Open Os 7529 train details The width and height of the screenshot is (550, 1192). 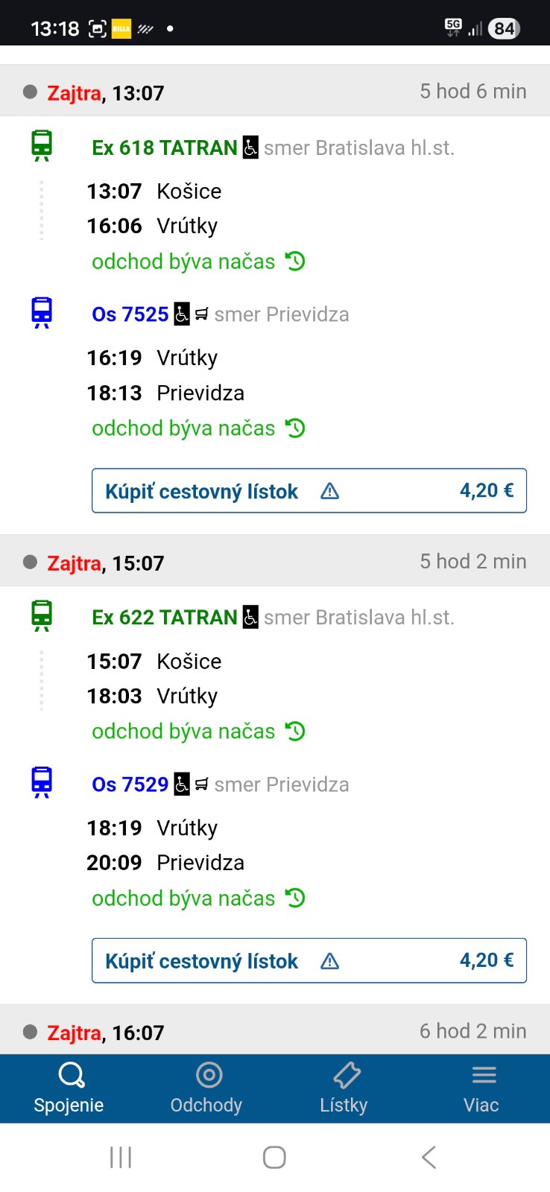[130, 784]
